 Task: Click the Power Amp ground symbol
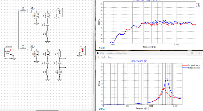coord(14,59)
